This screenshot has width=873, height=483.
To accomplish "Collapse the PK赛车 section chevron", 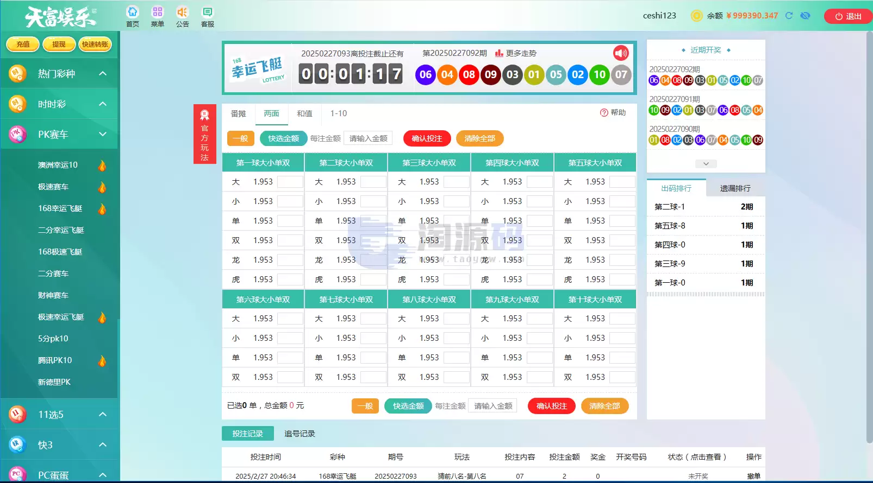I will pos(103,134).
